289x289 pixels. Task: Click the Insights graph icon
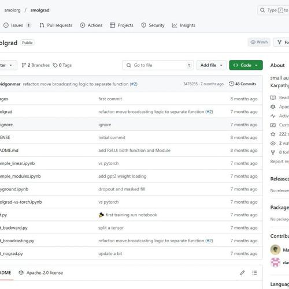coord(175,25)
